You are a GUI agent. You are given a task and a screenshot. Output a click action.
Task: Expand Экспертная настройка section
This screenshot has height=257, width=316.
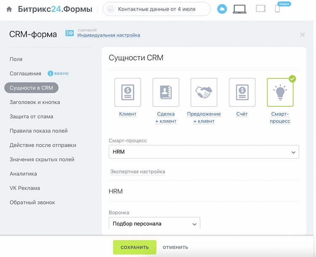[x=138, y=172]
